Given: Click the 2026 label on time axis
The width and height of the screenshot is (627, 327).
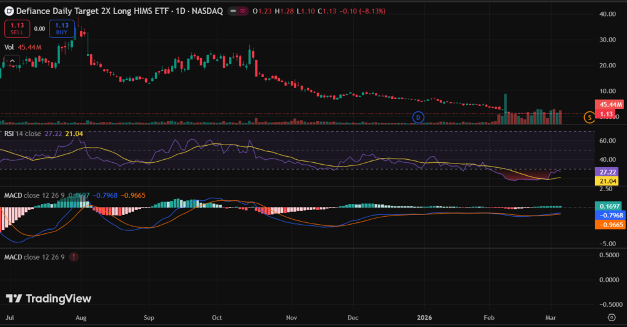Looking at the screenshot, I should pyautogui.click(x=424, y=318).
